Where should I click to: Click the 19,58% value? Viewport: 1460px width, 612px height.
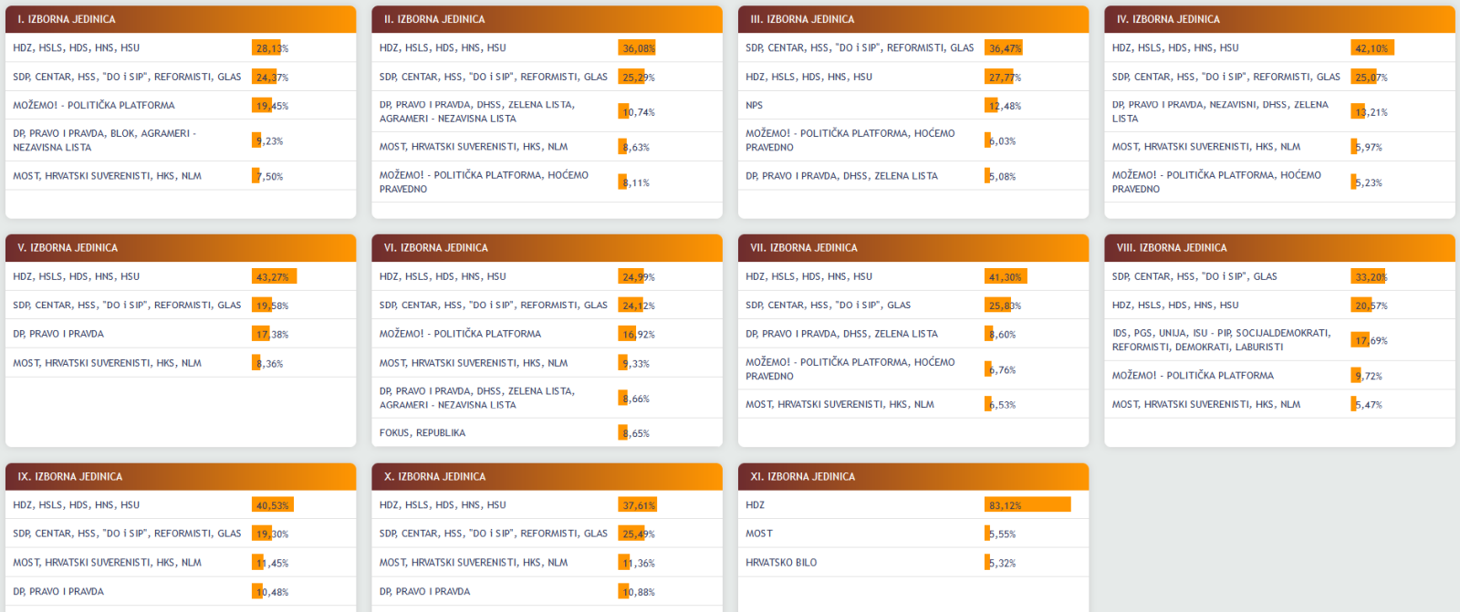point(272,306)
